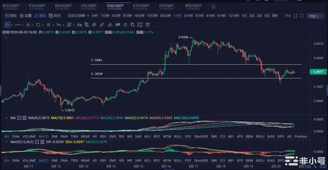Toggle the % percentage scale option
The height and width of the screenshot is (170, 328).
[315, 166]
